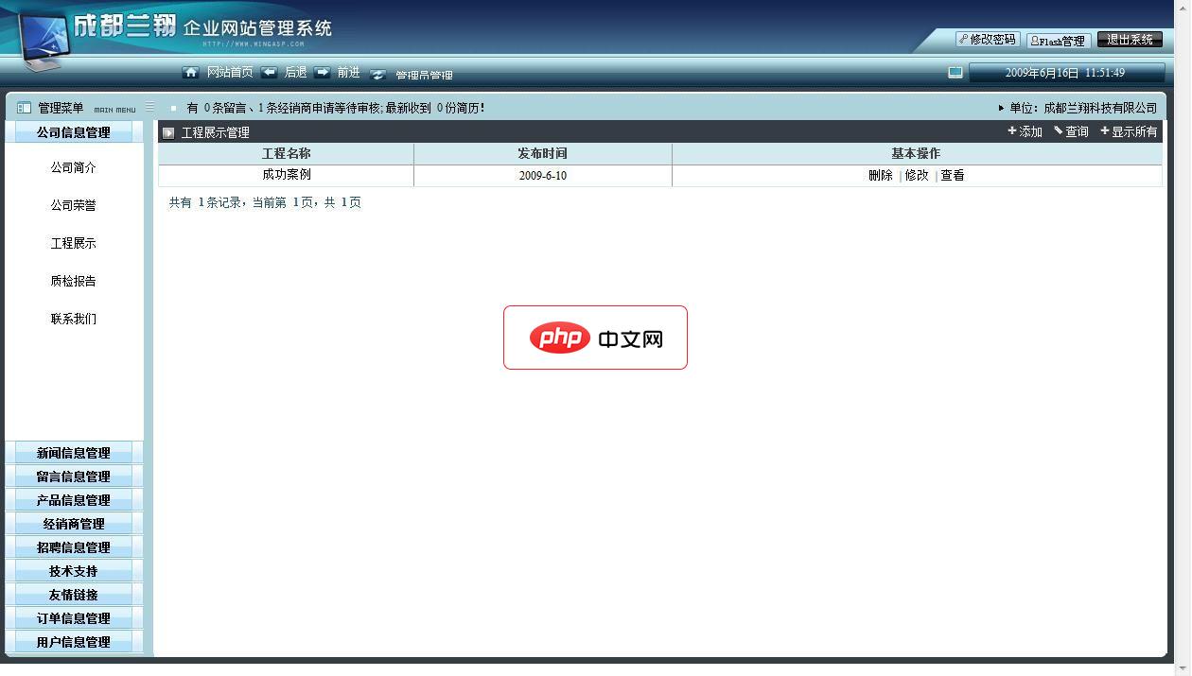Open 公司简介 in the sidebar
Image resolution: width=1192 pixels, height=676 pixels.
tap(74, 168)
